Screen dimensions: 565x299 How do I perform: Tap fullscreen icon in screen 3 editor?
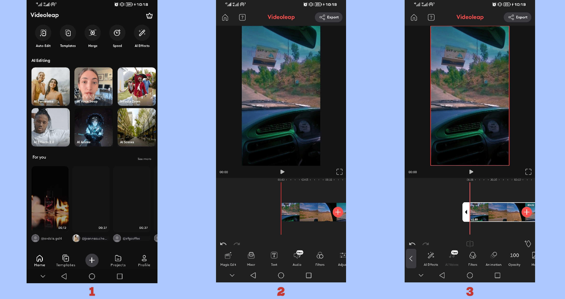[528, 172]
